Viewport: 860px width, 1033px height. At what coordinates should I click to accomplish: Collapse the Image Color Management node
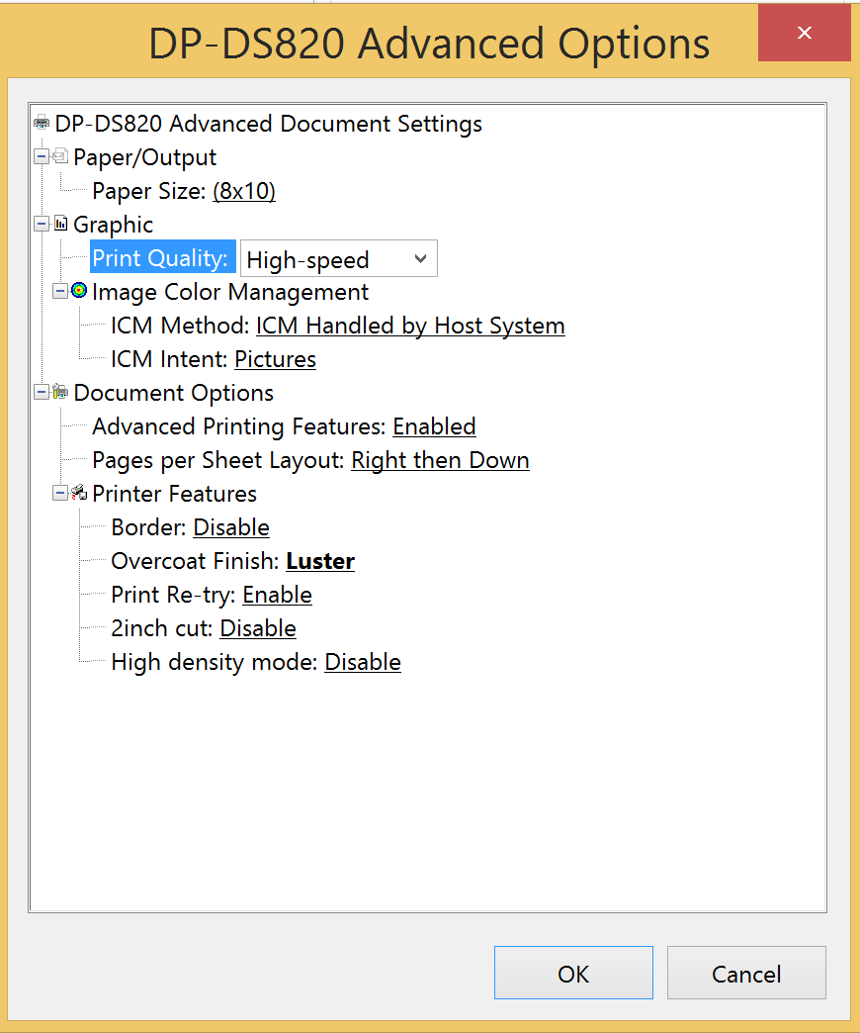click(60, 291)
